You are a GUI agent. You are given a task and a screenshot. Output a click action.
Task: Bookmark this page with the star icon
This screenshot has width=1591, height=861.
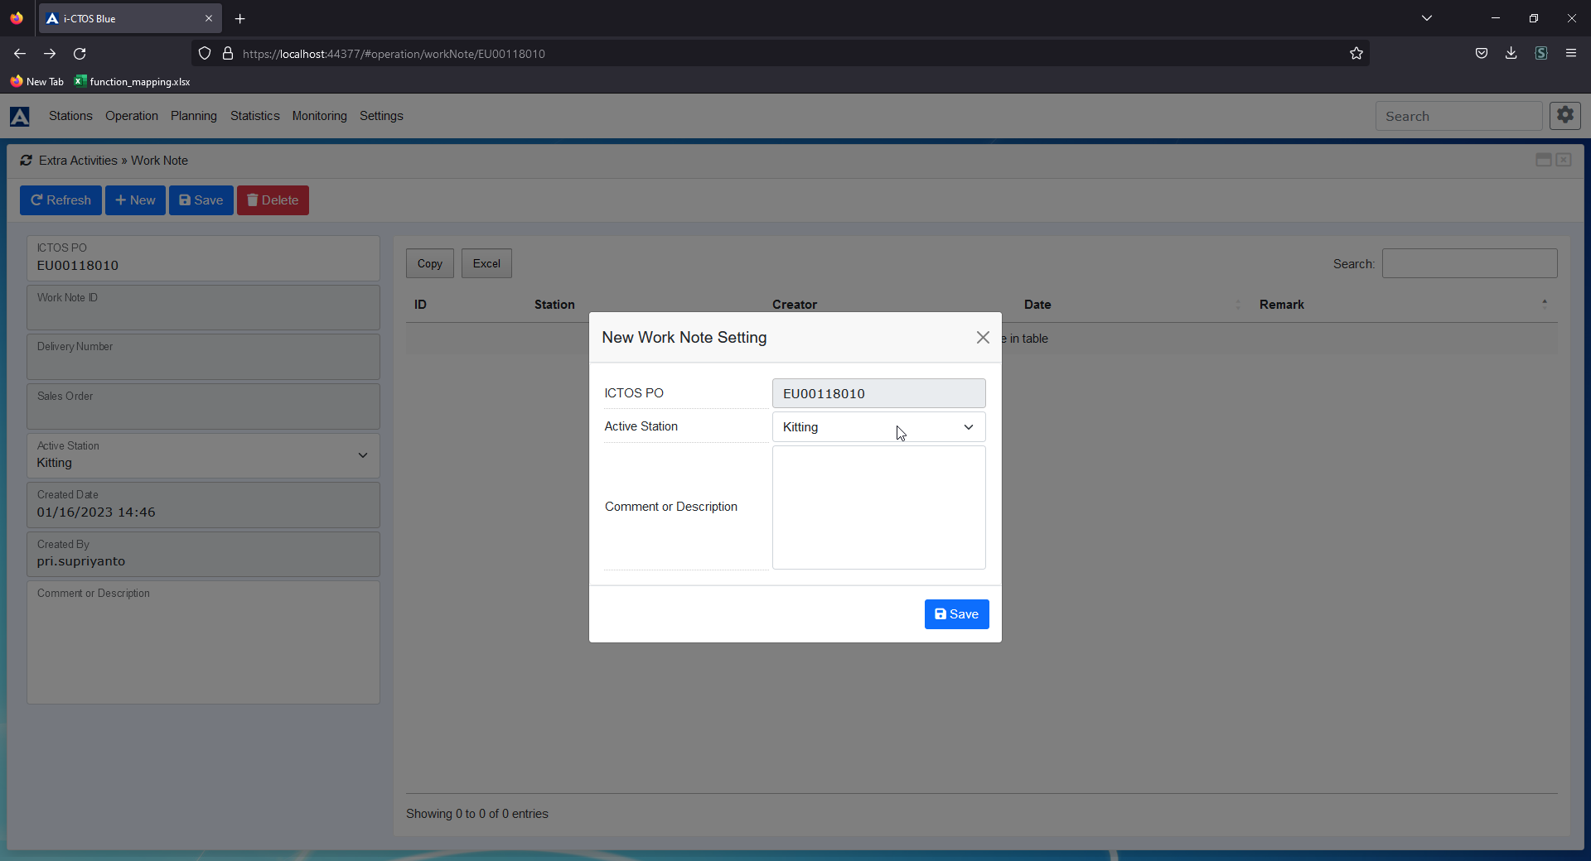click(x=1356, y=54)
